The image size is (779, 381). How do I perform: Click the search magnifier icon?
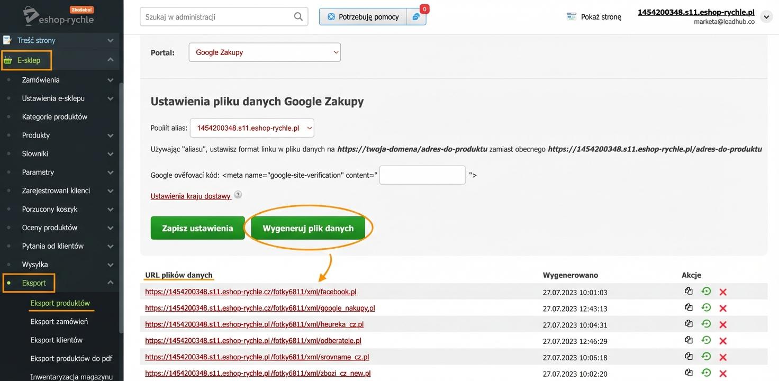tap(298, 16)
